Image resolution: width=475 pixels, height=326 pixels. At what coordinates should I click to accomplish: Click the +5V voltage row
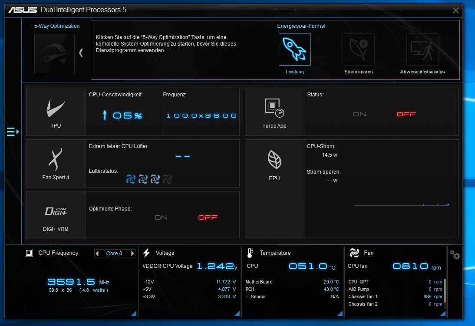pos(189,290)
